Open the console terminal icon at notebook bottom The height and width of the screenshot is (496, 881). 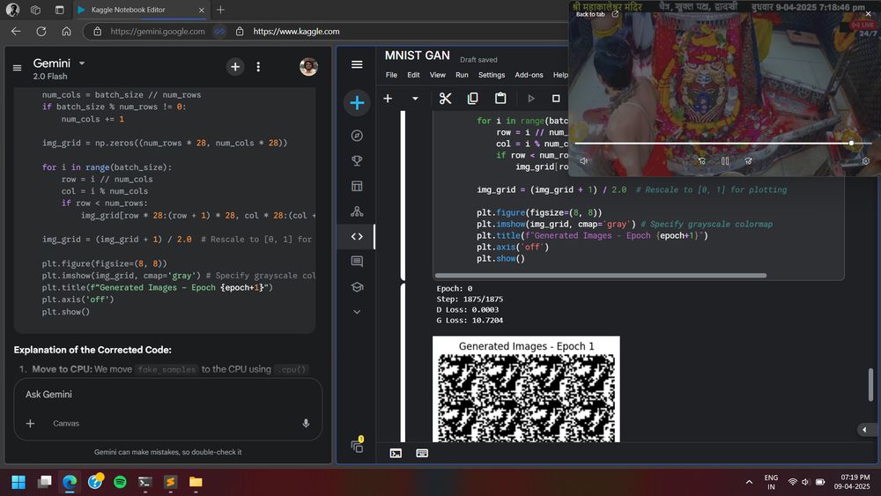396,454
